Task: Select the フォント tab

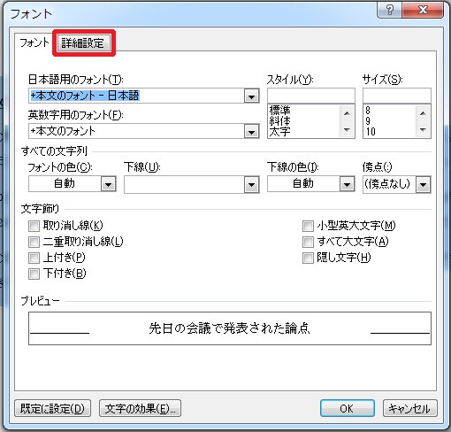Action: point(34,42)
